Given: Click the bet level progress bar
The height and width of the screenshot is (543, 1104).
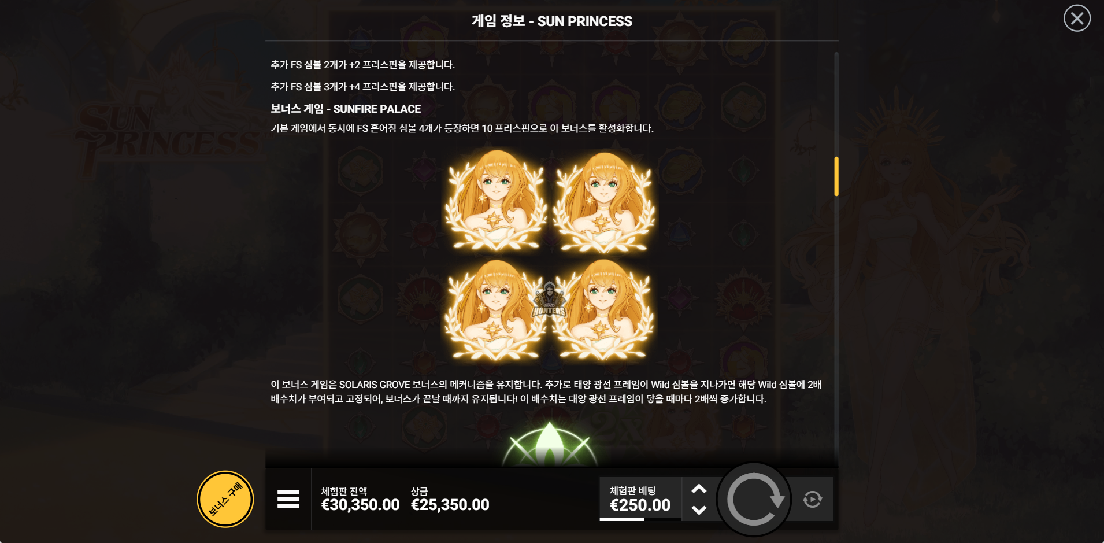Looking at the screenshot, I should 640,519.
